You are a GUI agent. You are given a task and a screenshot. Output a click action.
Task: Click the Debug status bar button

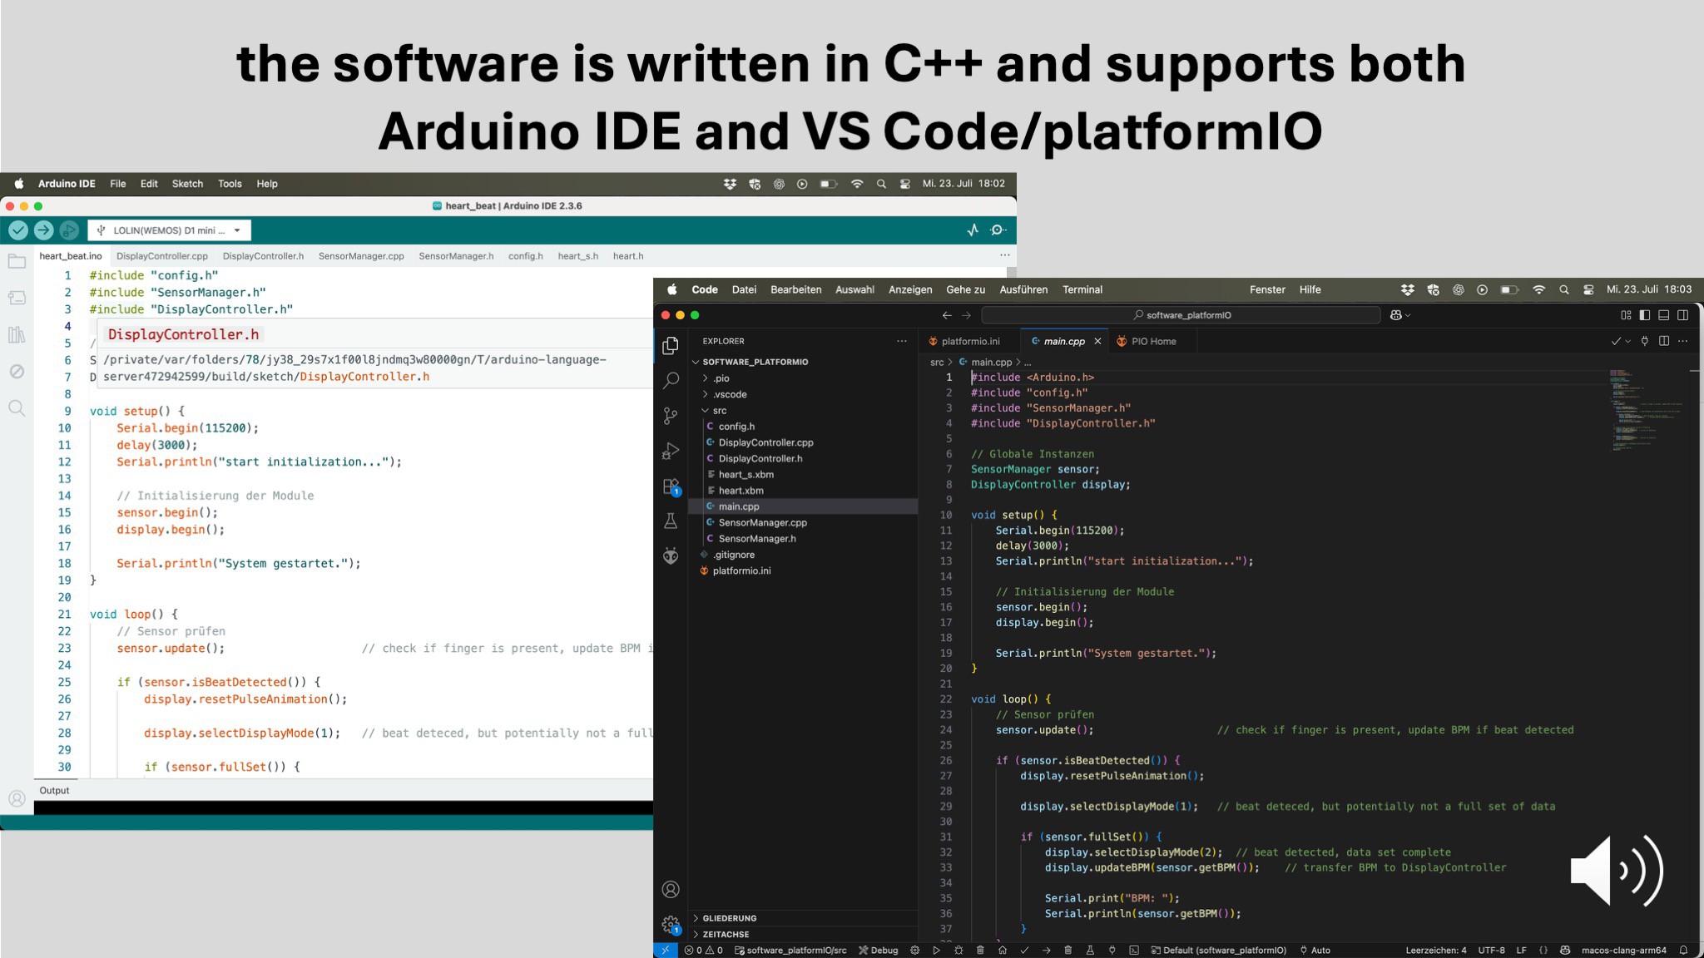click(879, 950)
